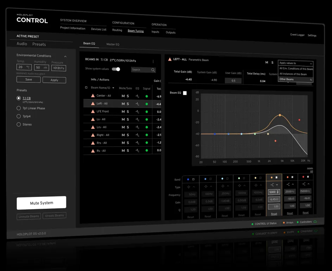This screenshot has height=271, width=332.
Task: Solo the Center - All beam
Action: (x=128, y=96)
